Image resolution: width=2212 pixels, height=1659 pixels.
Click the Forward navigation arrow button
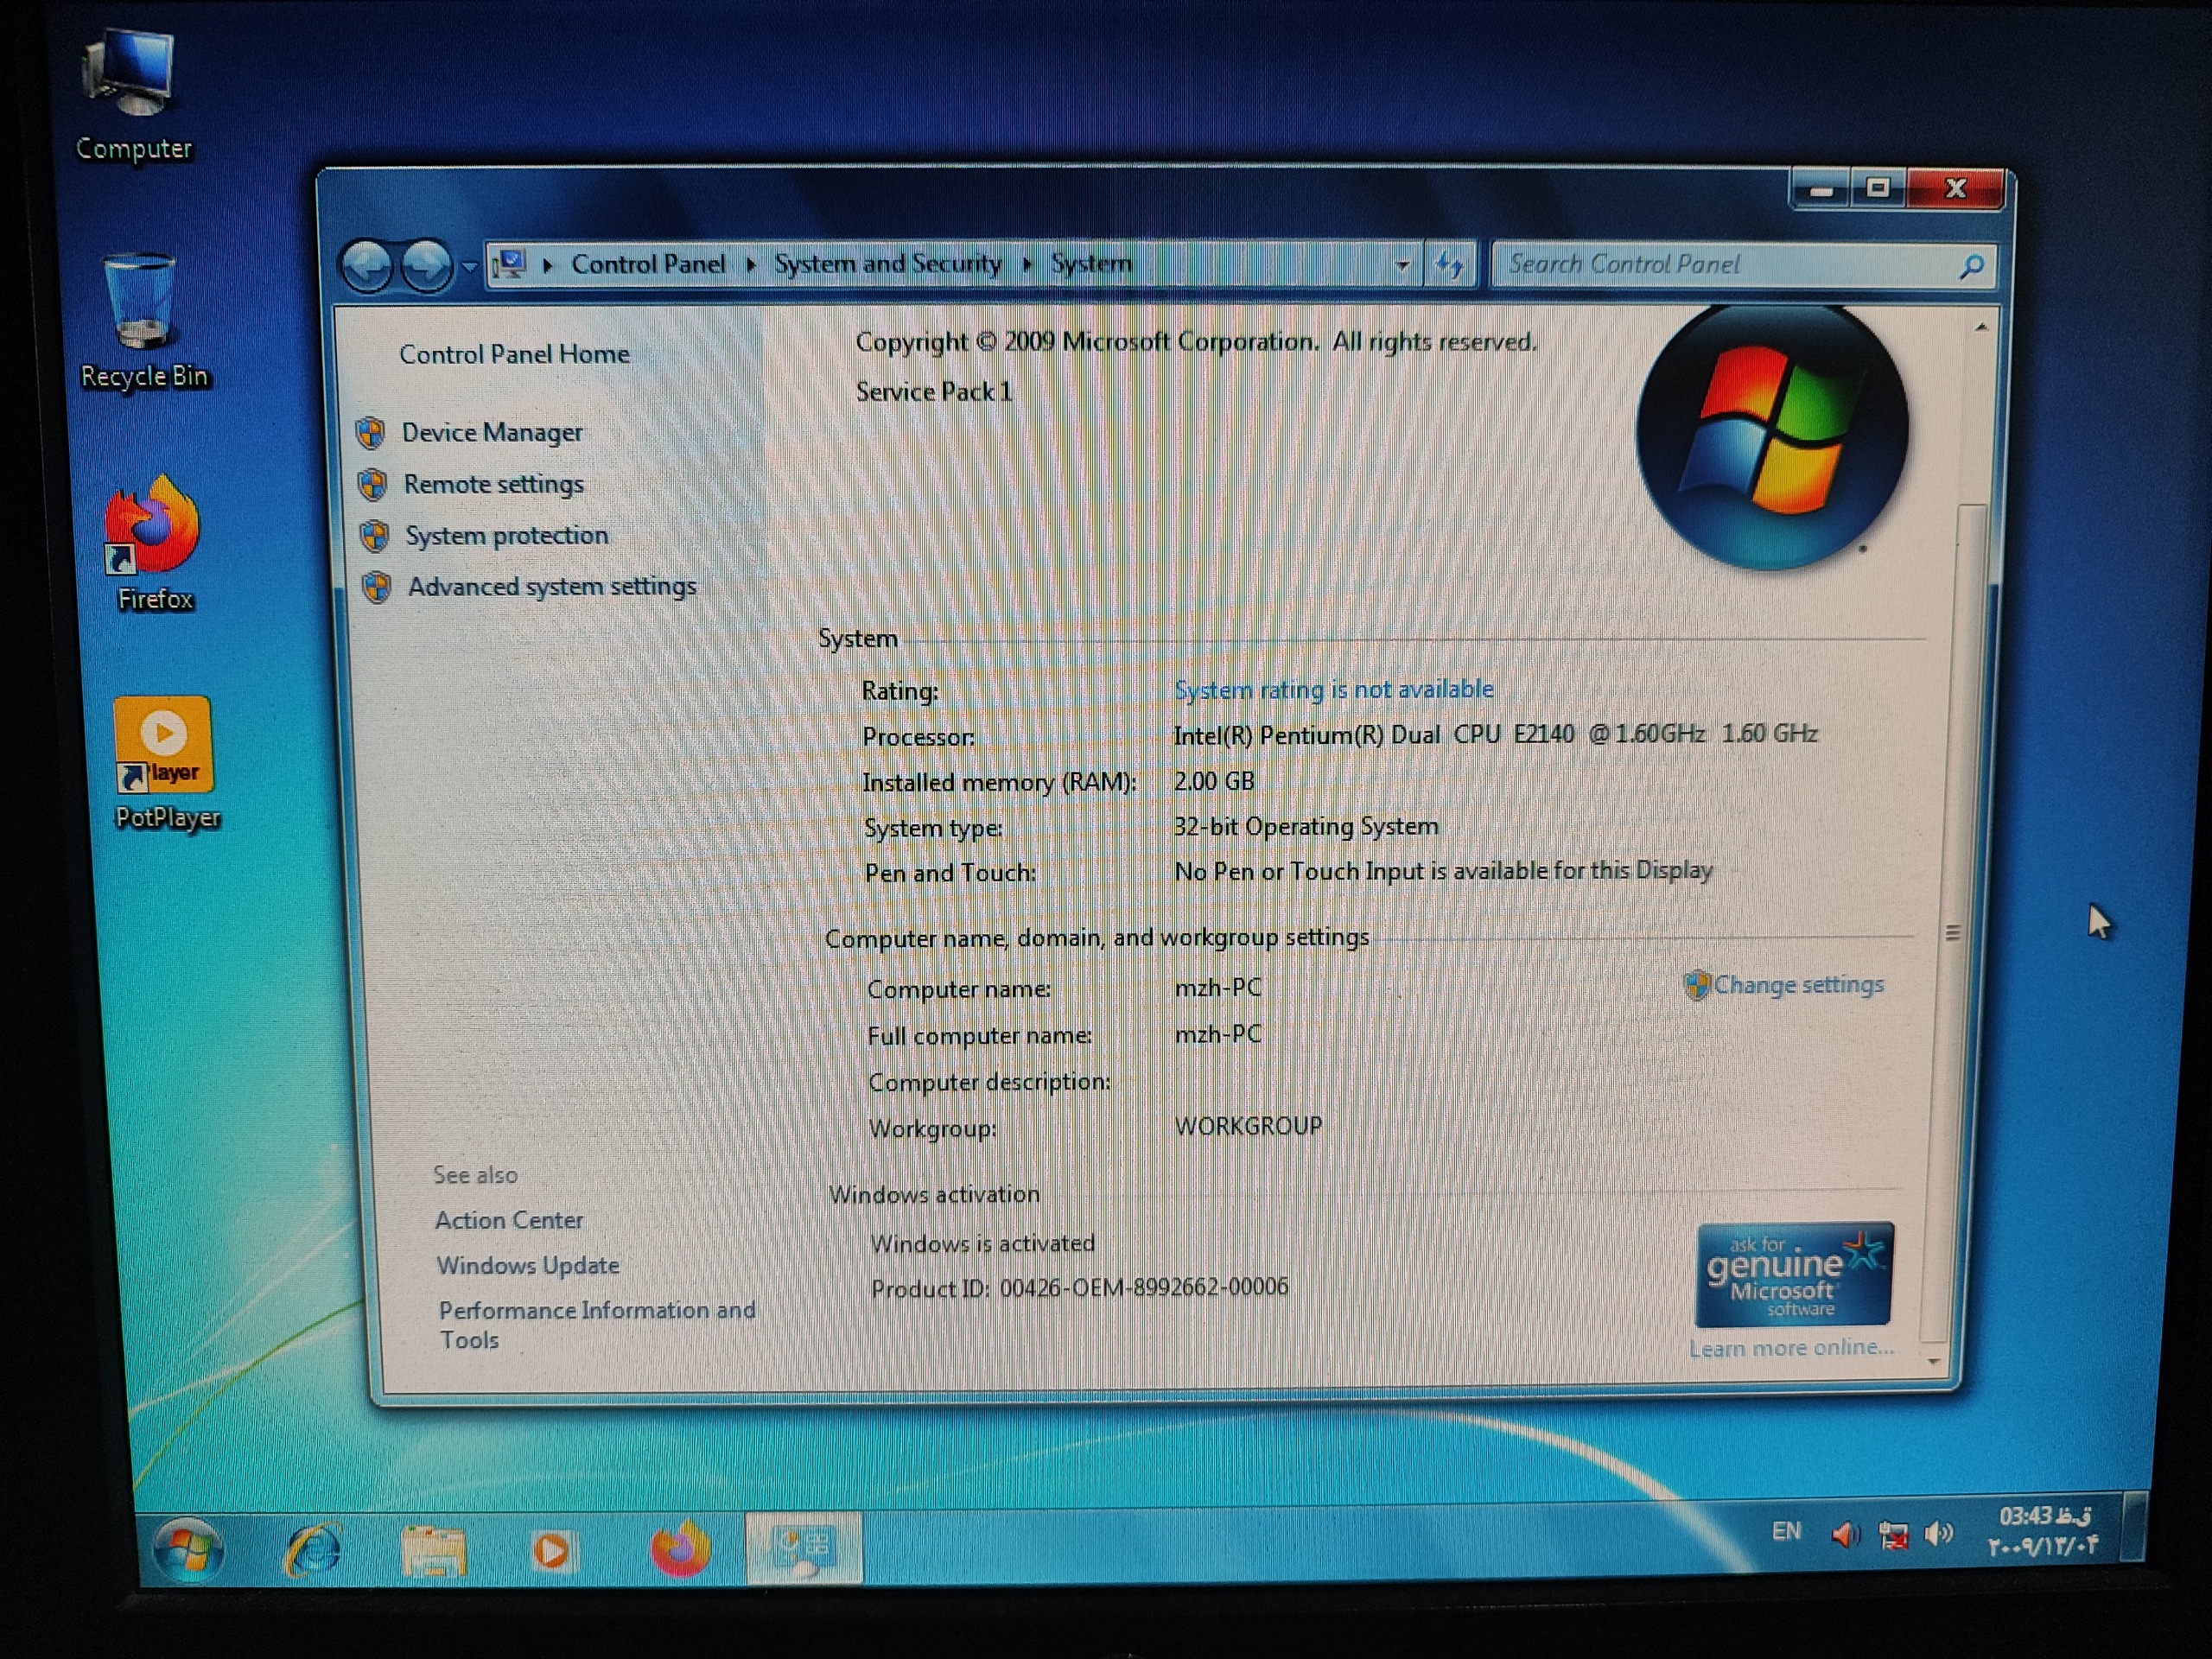coord(426,266)
